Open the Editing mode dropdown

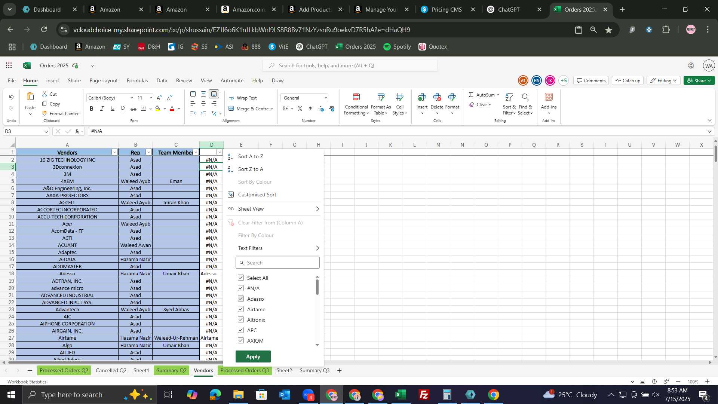(663, 80)
